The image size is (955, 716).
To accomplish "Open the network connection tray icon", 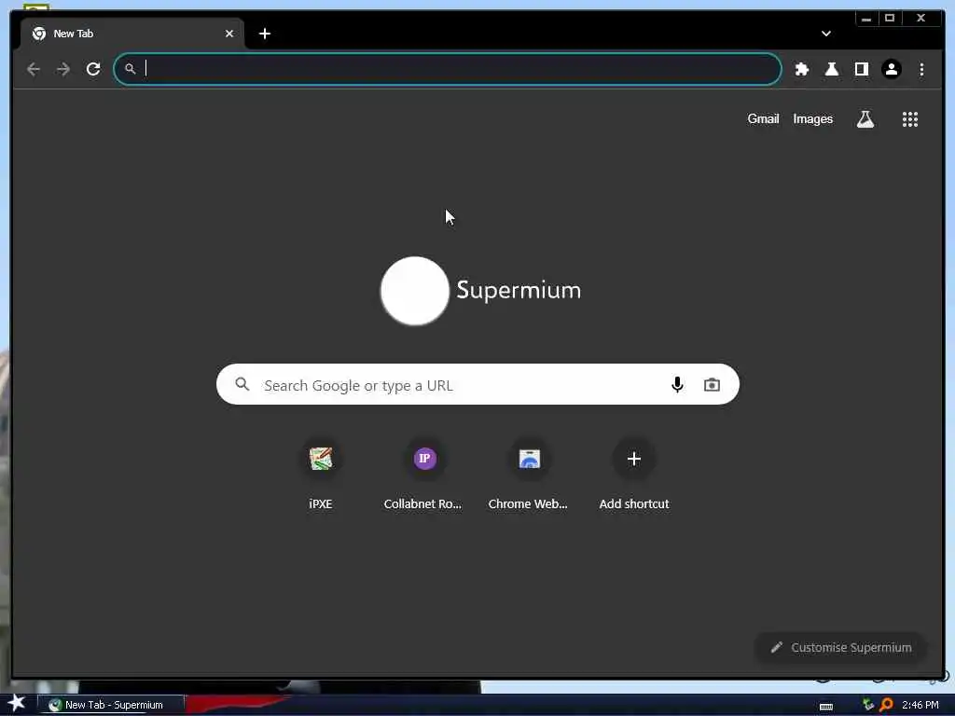I will pyautogui.click(x=868, y=705).
